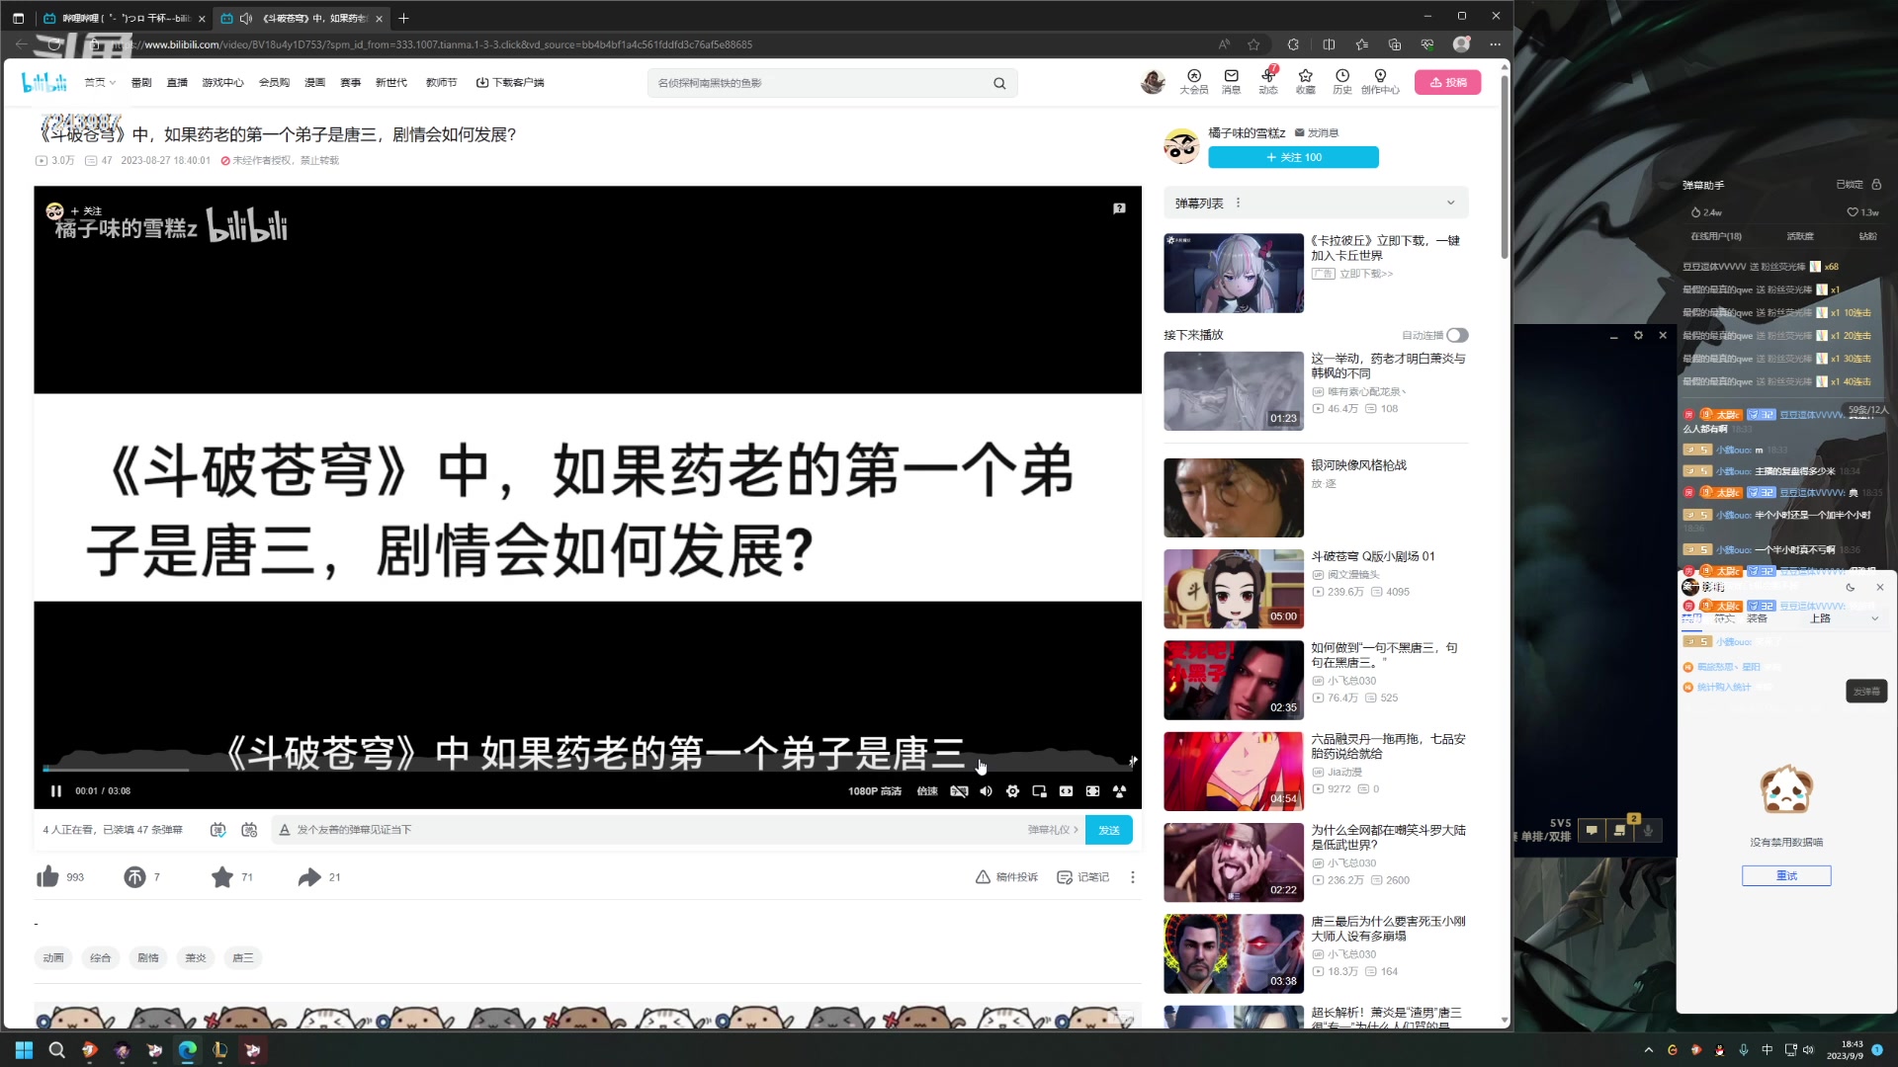This screenshot has height=1067, width=1898.
Task: Open the 收藏 favorites icon
Action: pos(1305,82)
